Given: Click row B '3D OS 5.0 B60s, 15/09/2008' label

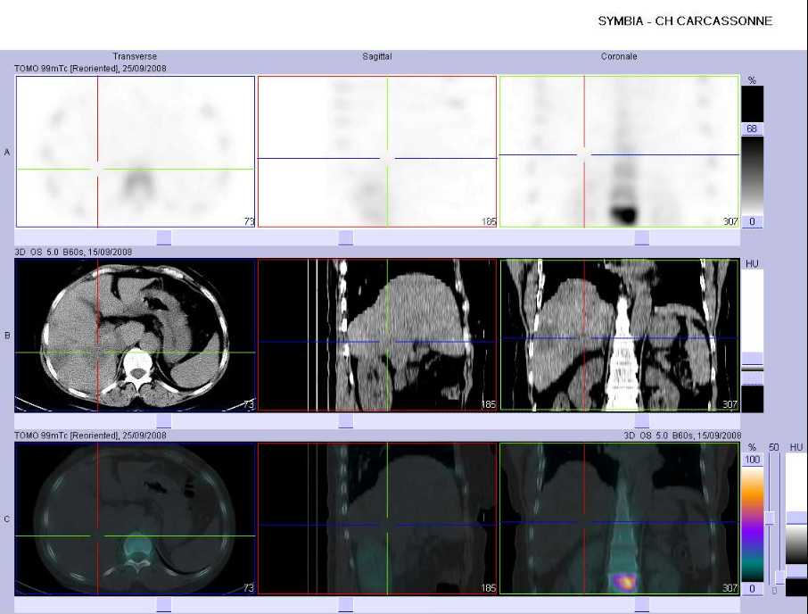Looking at the screenshot, I should tap(73, 252).
